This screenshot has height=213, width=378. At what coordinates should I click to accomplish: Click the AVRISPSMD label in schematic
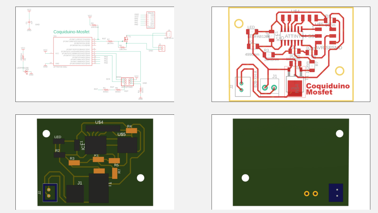point(127,87)
